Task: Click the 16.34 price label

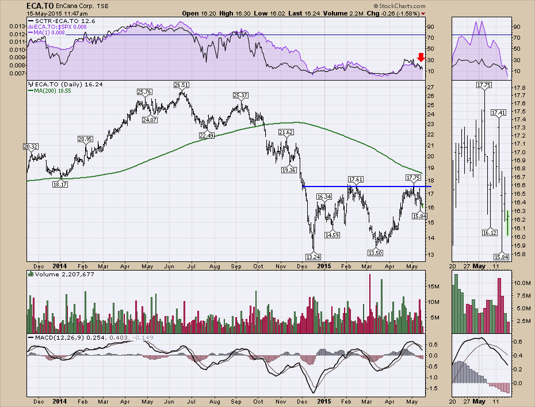Action: [324, 197]
